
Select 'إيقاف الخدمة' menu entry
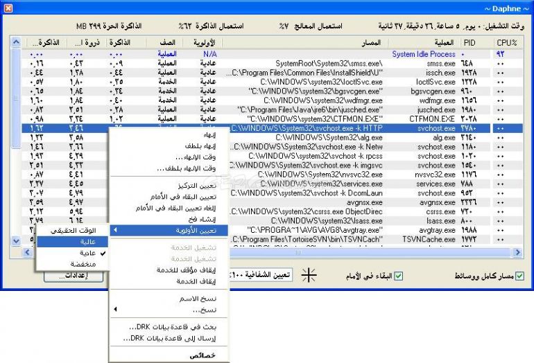tap(169, 281)
